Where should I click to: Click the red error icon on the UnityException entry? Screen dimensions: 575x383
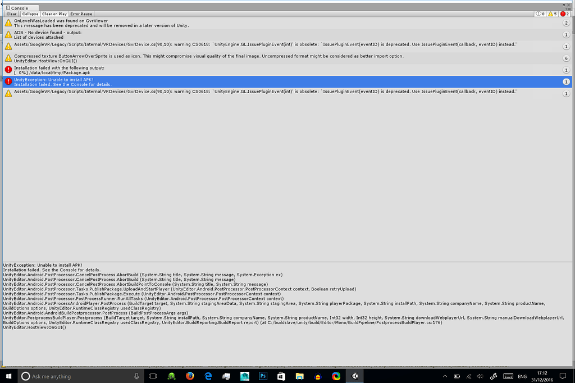(x=8, y=81)
